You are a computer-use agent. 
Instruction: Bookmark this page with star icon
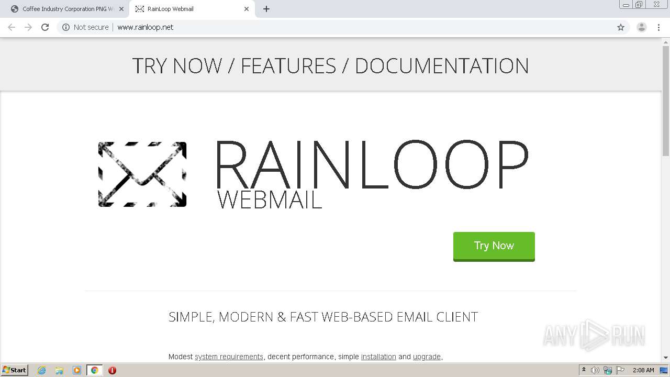pyautogui.click(x=621, y=27)
